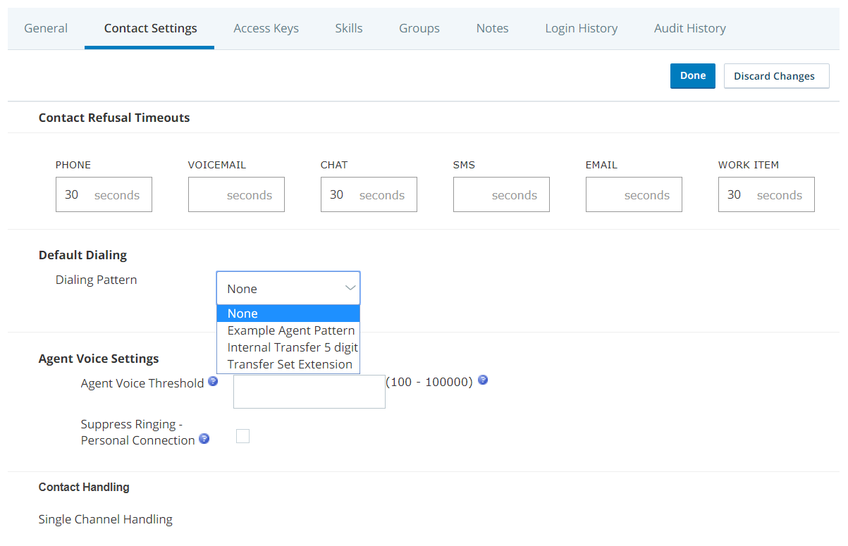
Task: Open the Contact Settings tab
Action: [150, 28]
